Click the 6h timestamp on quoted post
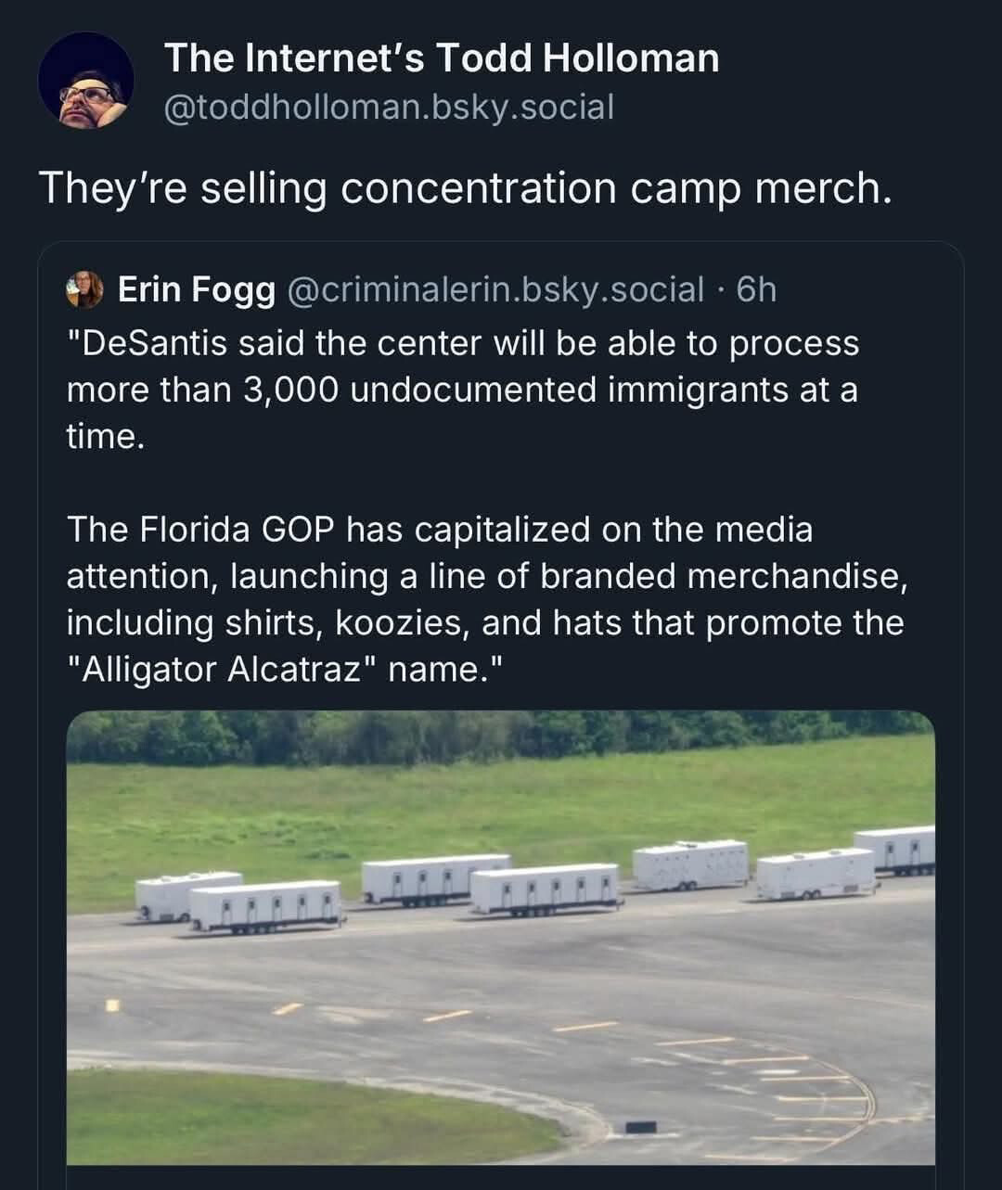 tap(756, 290)
